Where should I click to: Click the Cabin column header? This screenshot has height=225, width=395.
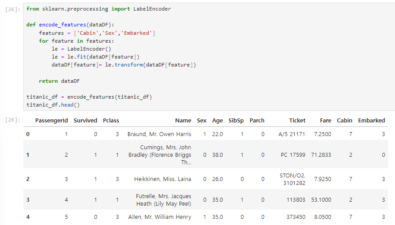344,121
